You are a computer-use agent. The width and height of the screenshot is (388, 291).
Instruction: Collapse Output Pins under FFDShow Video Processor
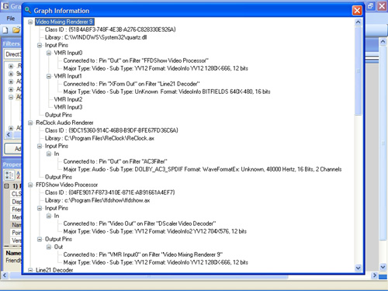click(x=40, y=239)
